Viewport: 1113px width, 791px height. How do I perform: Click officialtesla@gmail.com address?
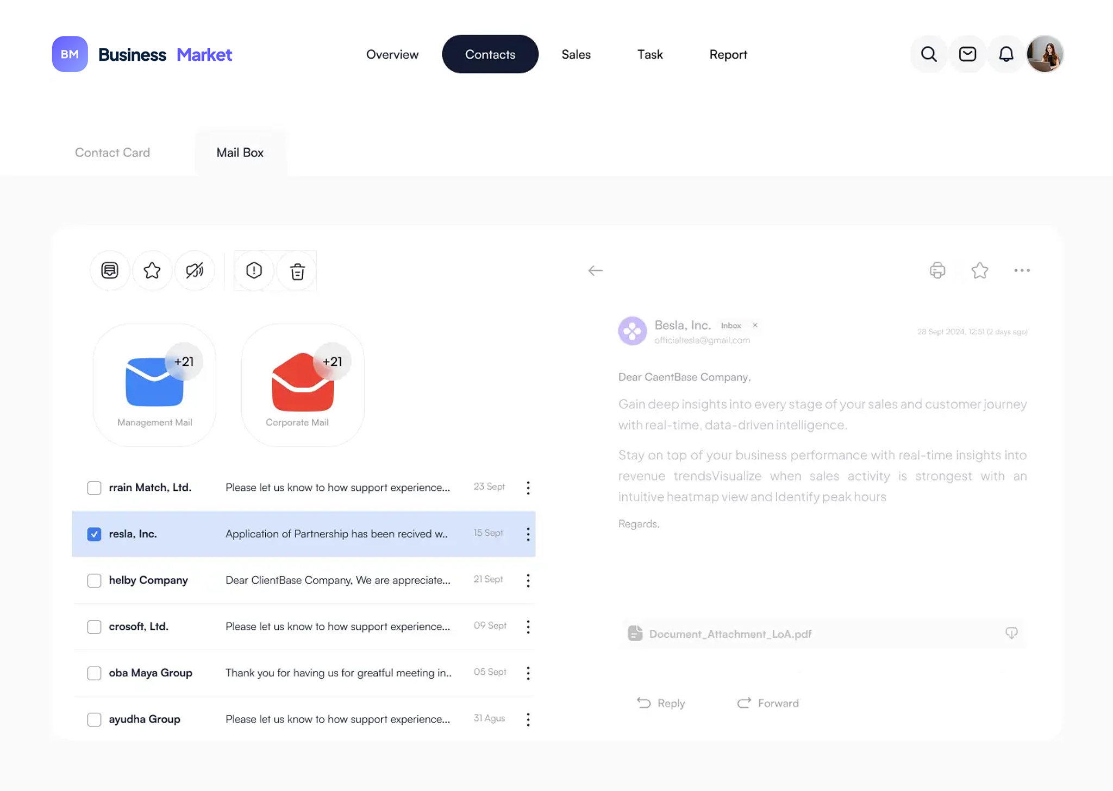(x=702, y=340)
